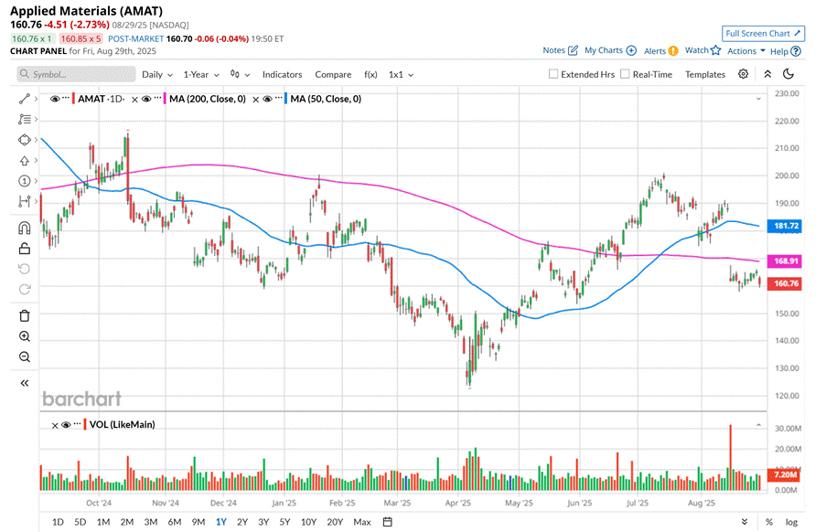Redo the last drawing action
This screenshot has height=532, width=826.
tap(24, 290)
